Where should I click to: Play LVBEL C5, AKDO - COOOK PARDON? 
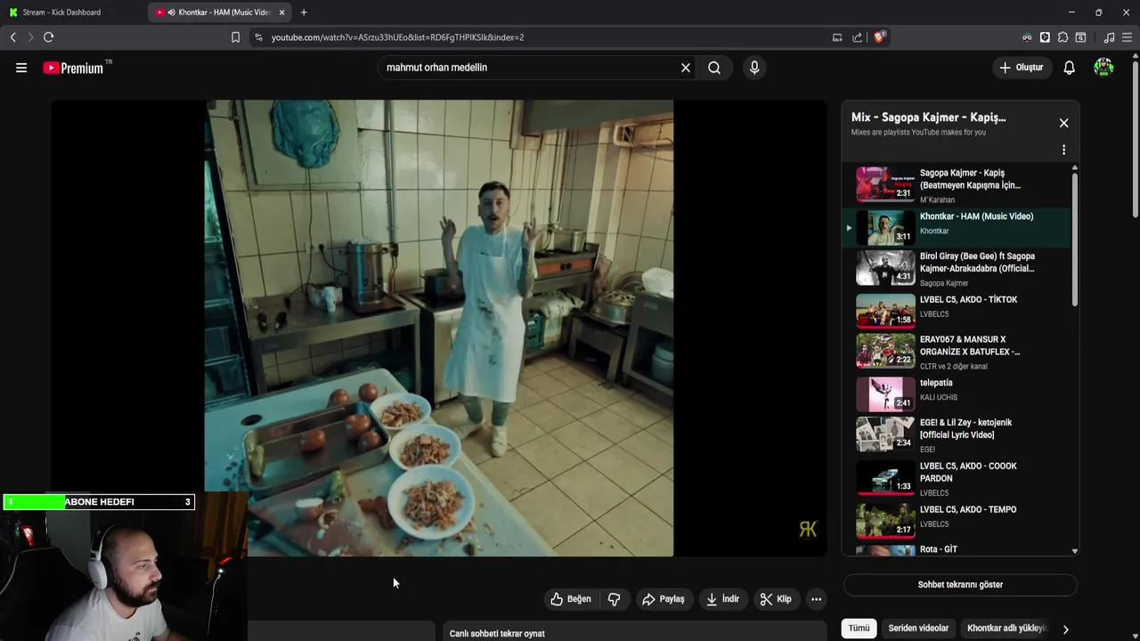[x=957, y=477]
